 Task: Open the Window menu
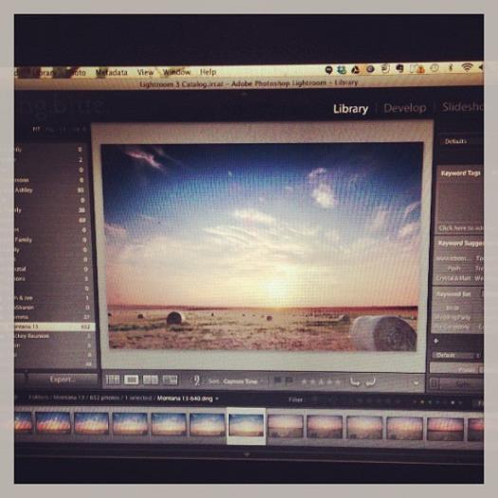click(176, 72)
